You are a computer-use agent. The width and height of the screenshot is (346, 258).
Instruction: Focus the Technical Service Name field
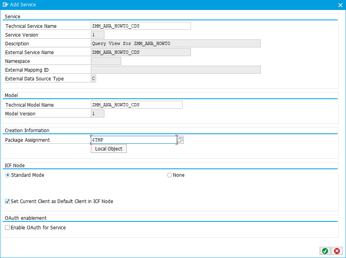[x=141, y=26]
